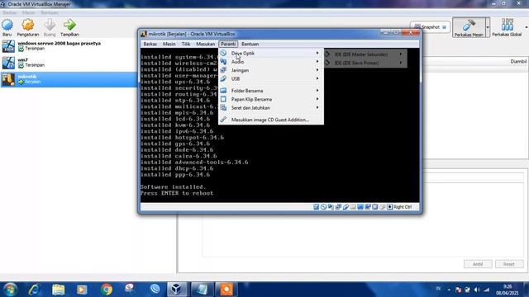Open the Masukan menu
Screen dimensions: 529x297
206,44
